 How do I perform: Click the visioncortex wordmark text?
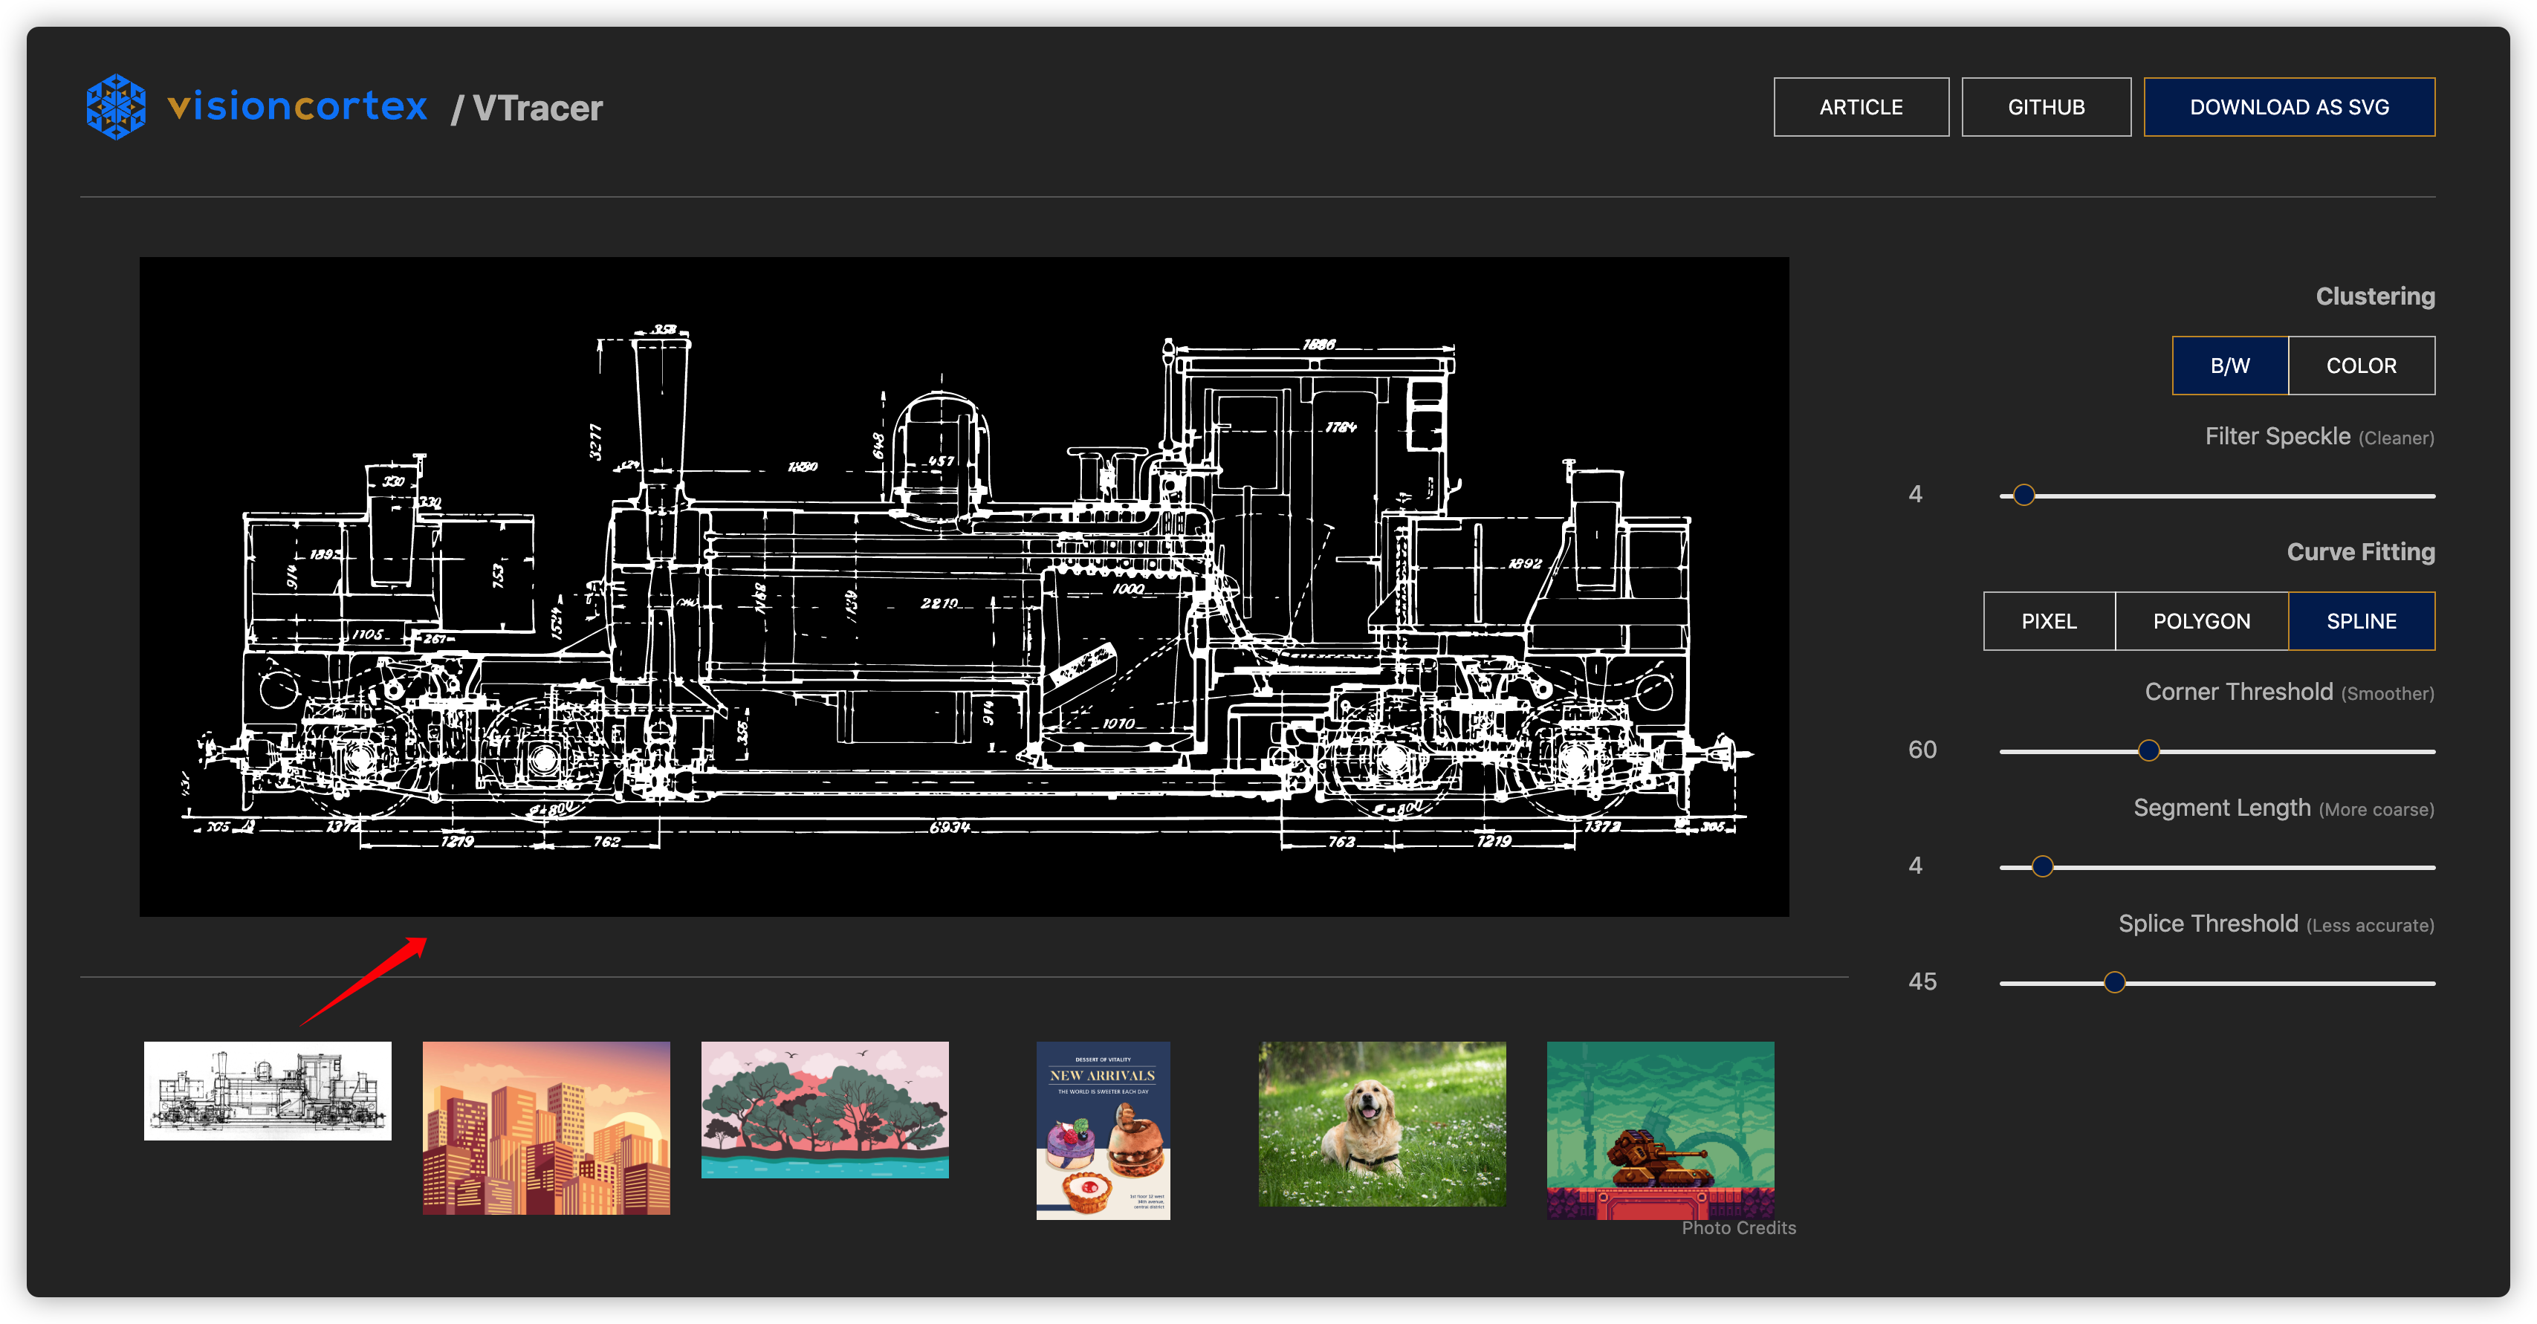click(297, 106)
